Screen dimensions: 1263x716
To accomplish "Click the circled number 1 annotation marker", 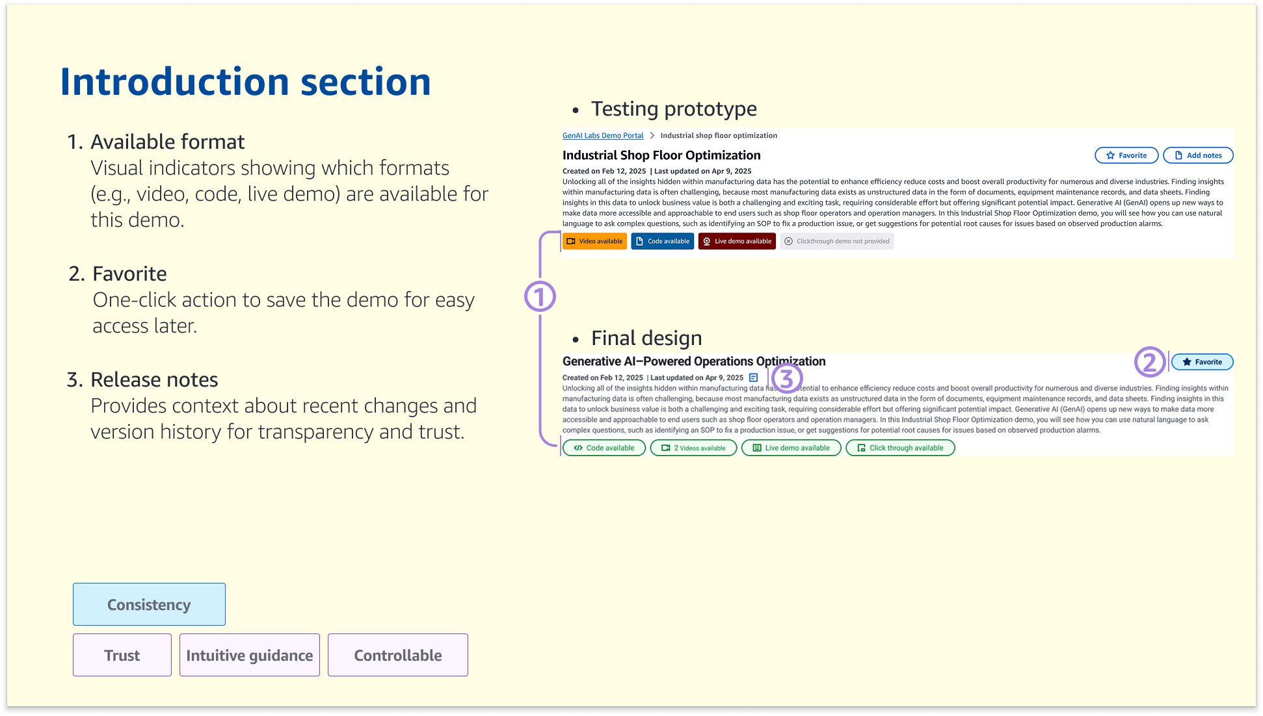I will [x=540, y=296].
